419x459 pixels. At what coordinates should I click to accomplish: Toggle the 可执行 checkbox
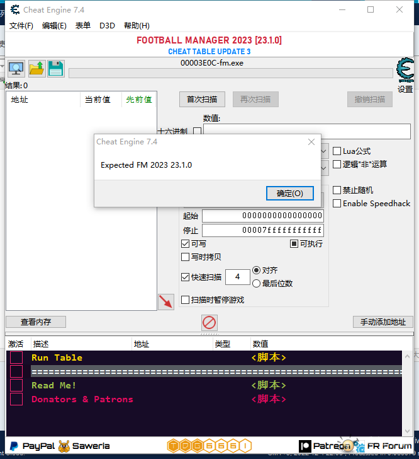(x=294, y=244)
